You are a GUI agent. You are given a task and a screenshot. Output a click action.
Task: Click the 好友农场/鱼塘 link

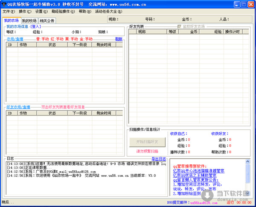coord(18,107)
